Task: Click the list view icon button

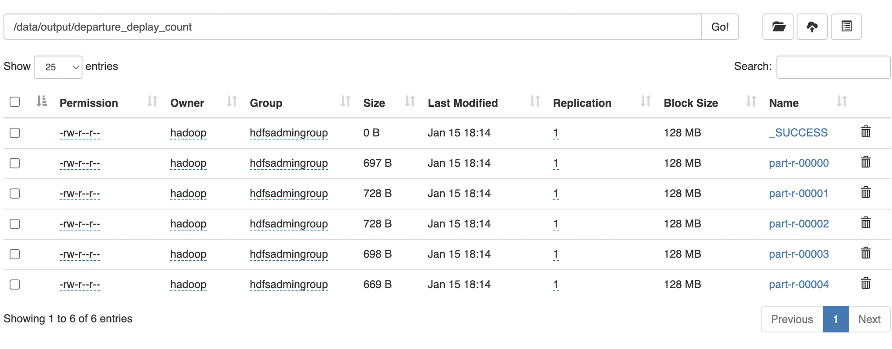Action: point(846,27)
